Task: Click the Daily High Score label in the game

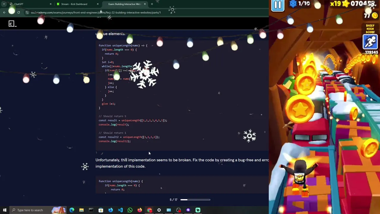Action: click(x=370, y=29)
